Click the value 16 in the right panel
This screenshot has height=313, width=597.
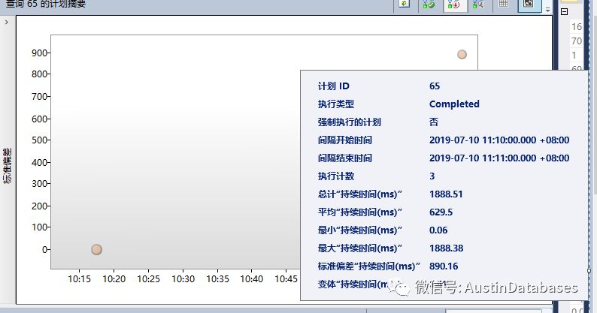[577, 26]
